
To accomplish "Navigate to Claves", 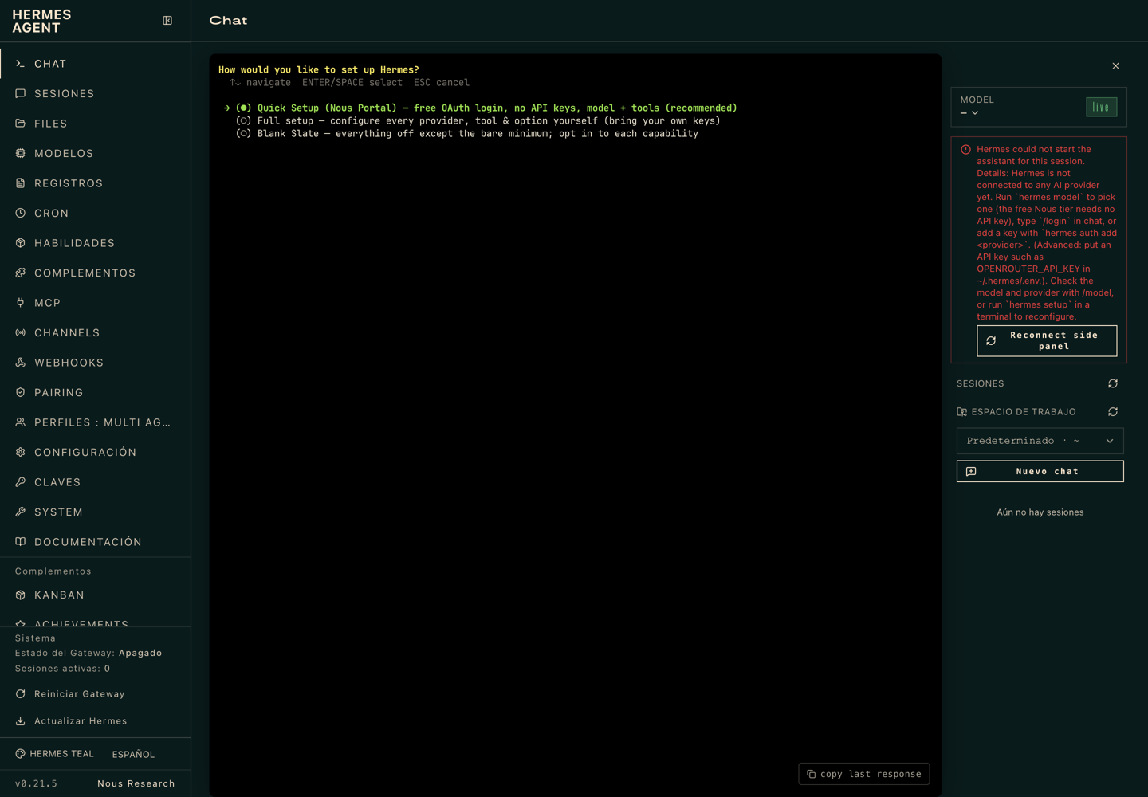I will (x=95, y=482).
